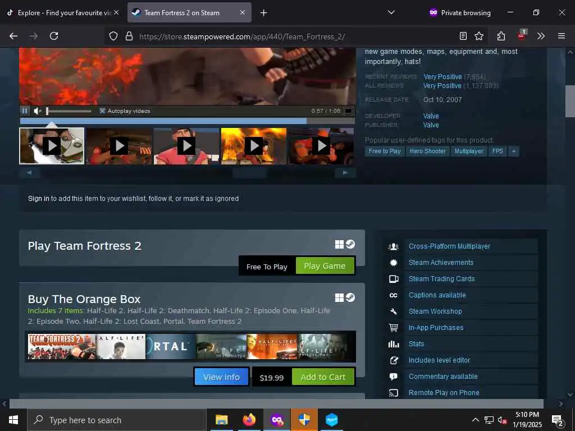Screen dimensions: 575x431
Task: Unmute the video speaker icon
Action: pos(37,111)
